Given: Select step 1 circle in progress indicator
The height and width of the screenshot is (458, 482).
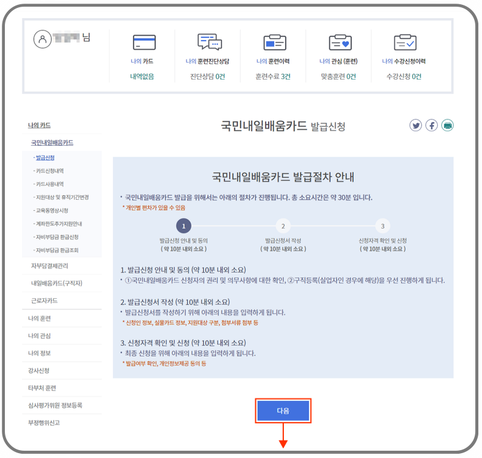Looking at the screenshot, I should (x=184, y=226).
